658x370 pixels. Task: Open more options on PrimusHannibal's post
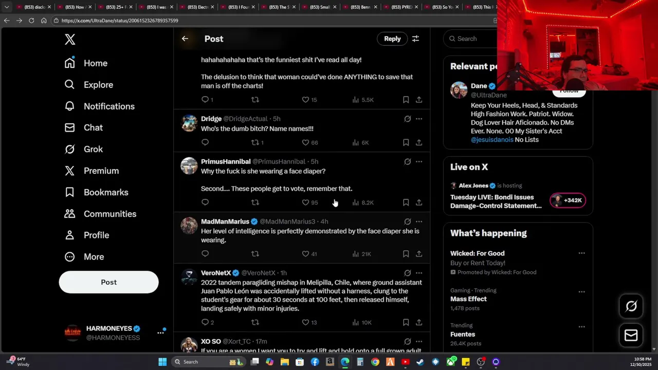(x=419, y=161)
